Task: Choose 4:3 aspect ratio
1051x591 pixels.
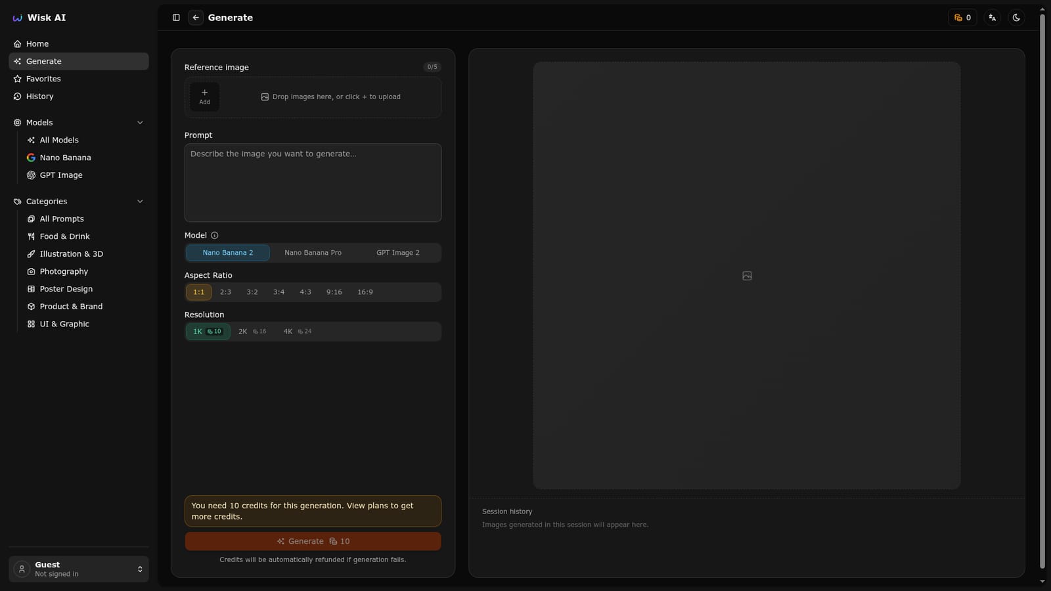Action: pyautogui.click(x=305, y=292)
